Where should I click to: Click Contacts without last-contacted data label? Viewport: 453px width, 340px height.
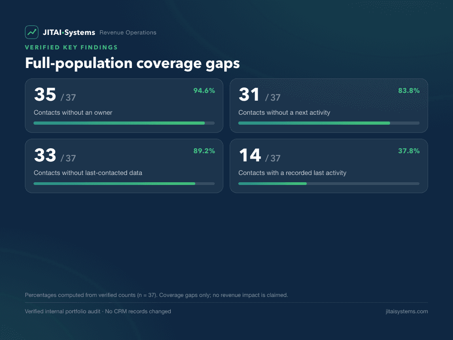pos(88,173)
